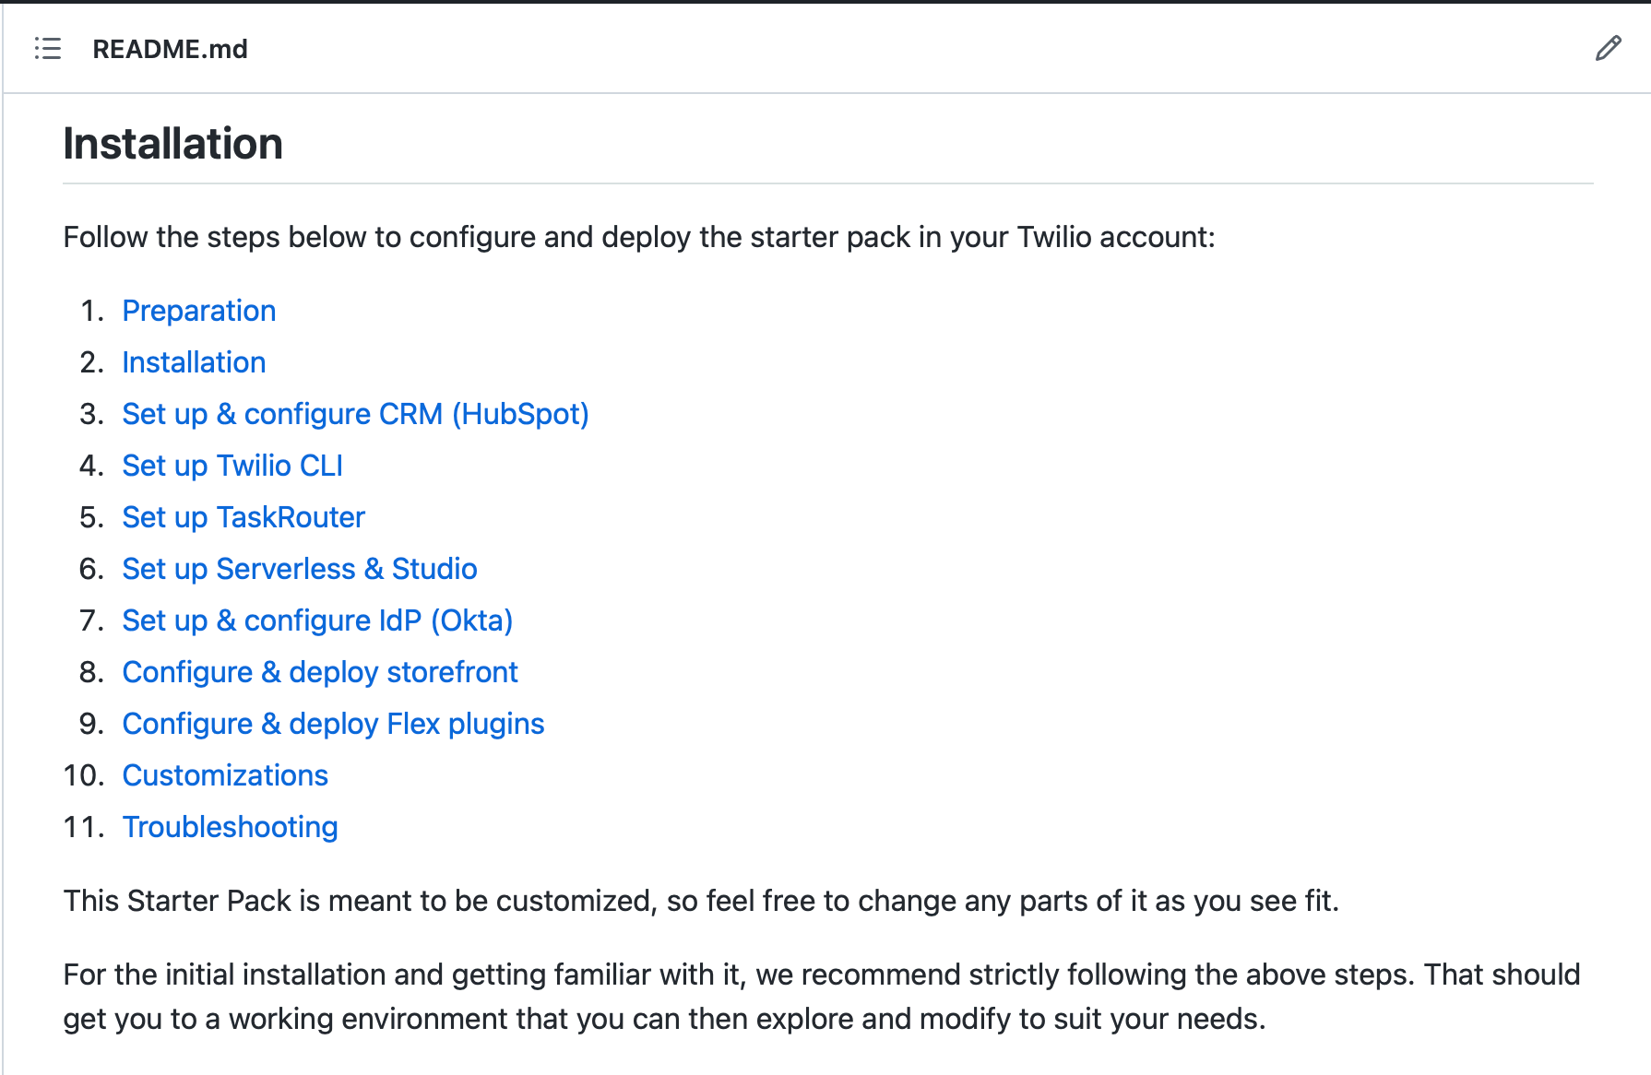Click the large Installation heading
1651x1075 pixels.
pos(172,144)
